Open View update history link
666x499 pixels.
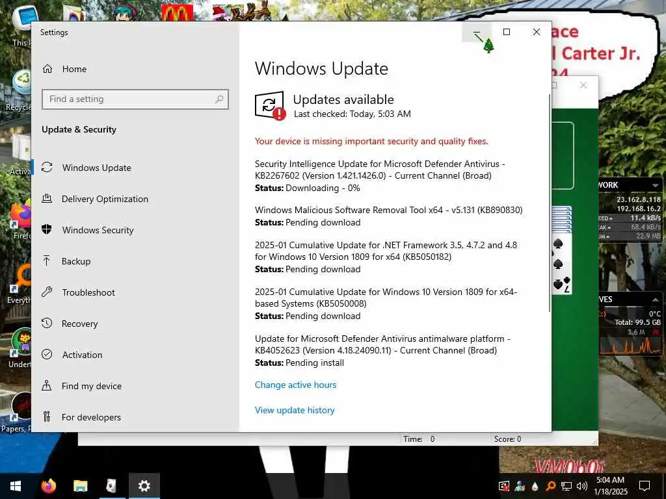tap(295, 411)
